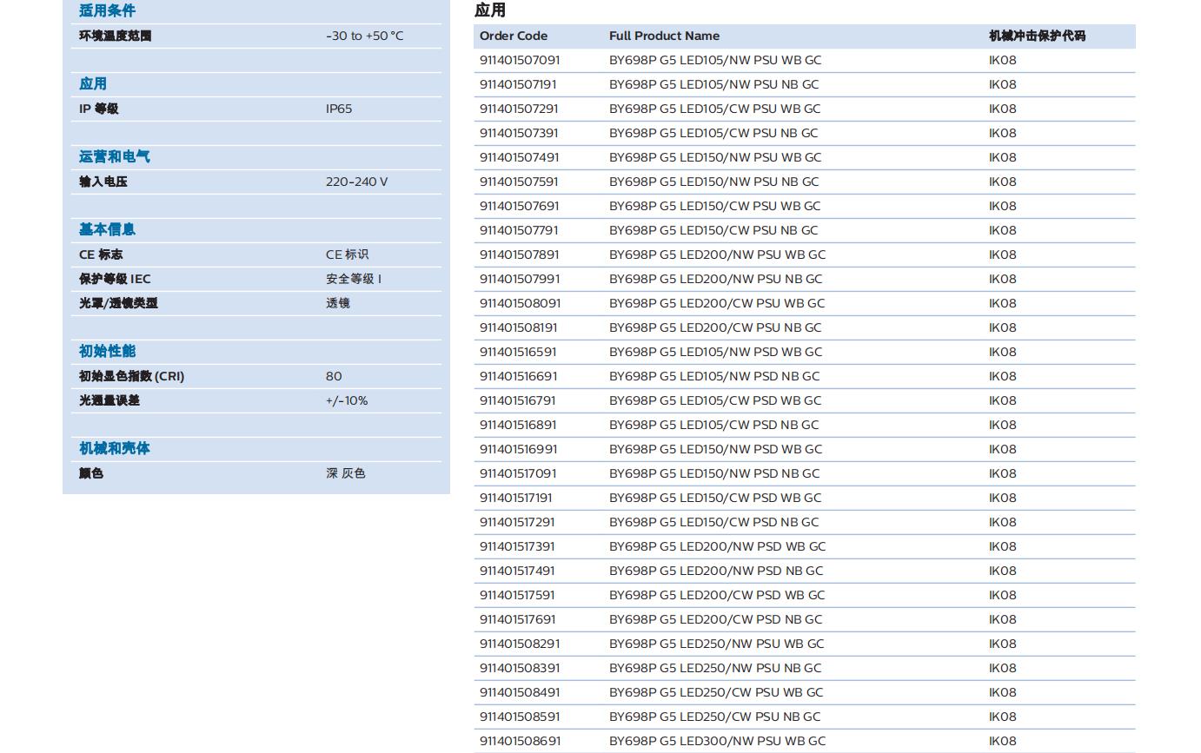Select order code 911401508291
The width and height of the screenshot is (1201, 753).
(x=520, y=644)
